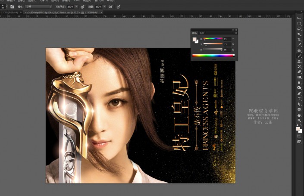Select the Eyedropper tool
This screenshot has height=196, width=304.
299,45
